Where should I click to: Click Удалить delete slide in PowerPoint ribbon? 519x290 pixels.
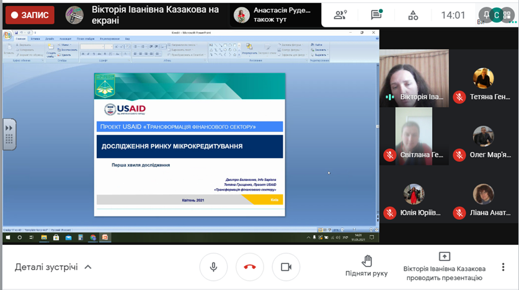coord(64,55)
